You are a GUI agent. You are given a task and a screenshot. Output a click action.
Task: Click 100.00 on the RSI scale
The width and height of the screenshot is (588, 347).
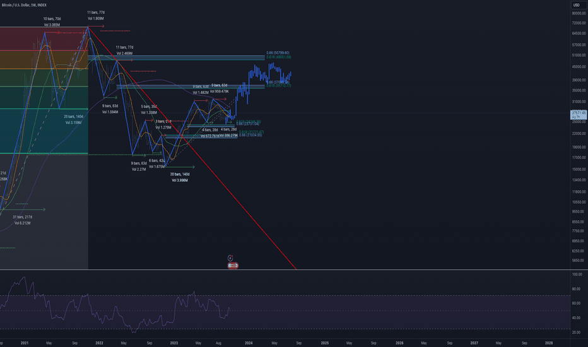click(577, 274)
